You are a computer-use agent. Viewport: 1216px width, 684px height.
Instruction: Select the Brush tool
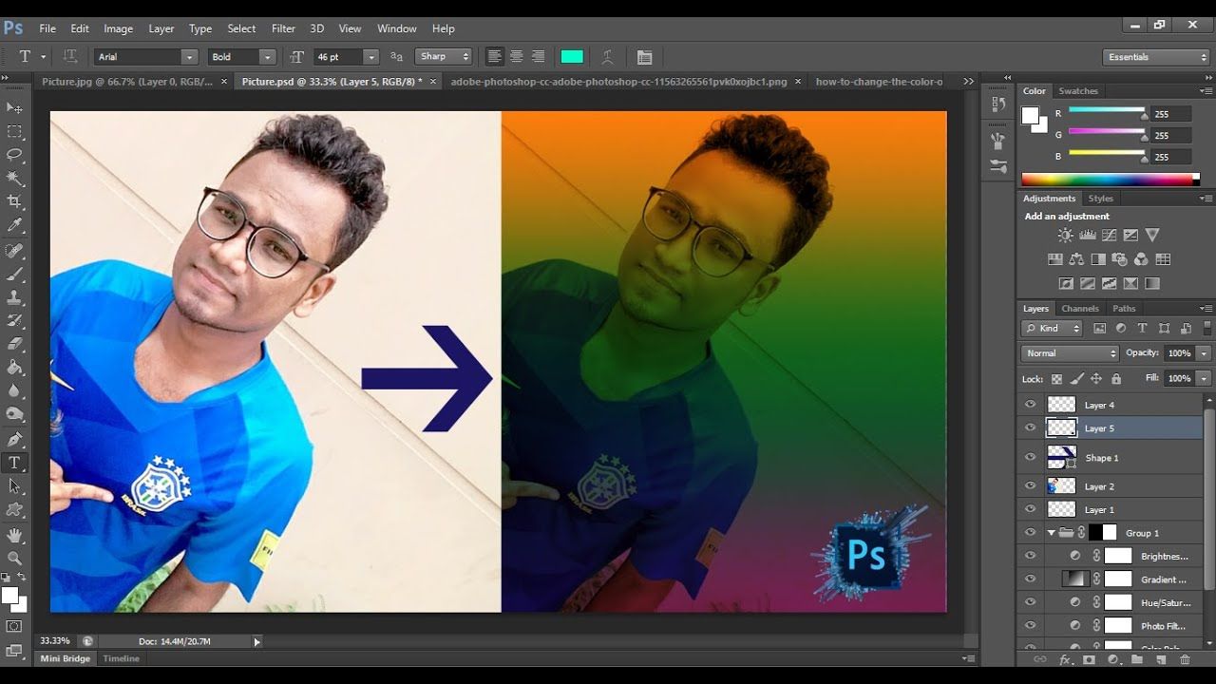pyautogui.click(x=14, y=275)
